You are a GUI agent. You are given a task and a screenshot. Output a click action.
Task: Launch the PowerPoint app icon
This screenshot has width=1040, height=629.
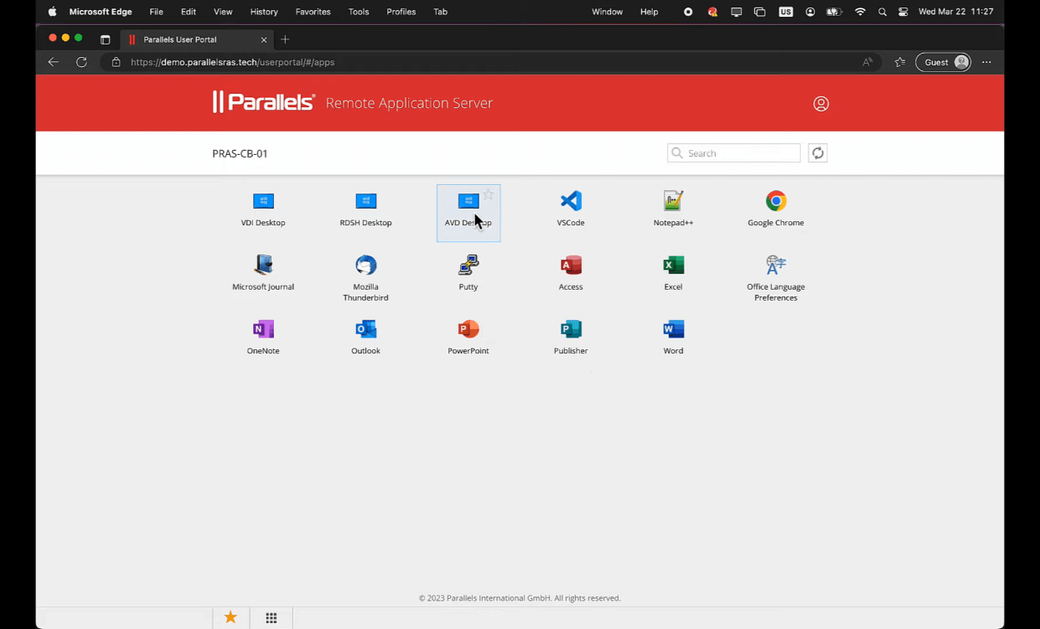click(468, 330)
